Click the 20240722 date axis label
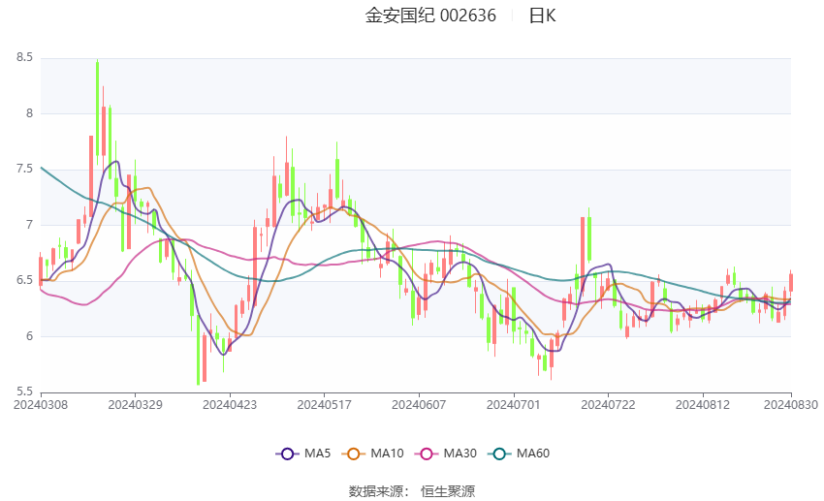Image resolution: width=824 pixels, height=501 pixels. click(x=608, y=405)
